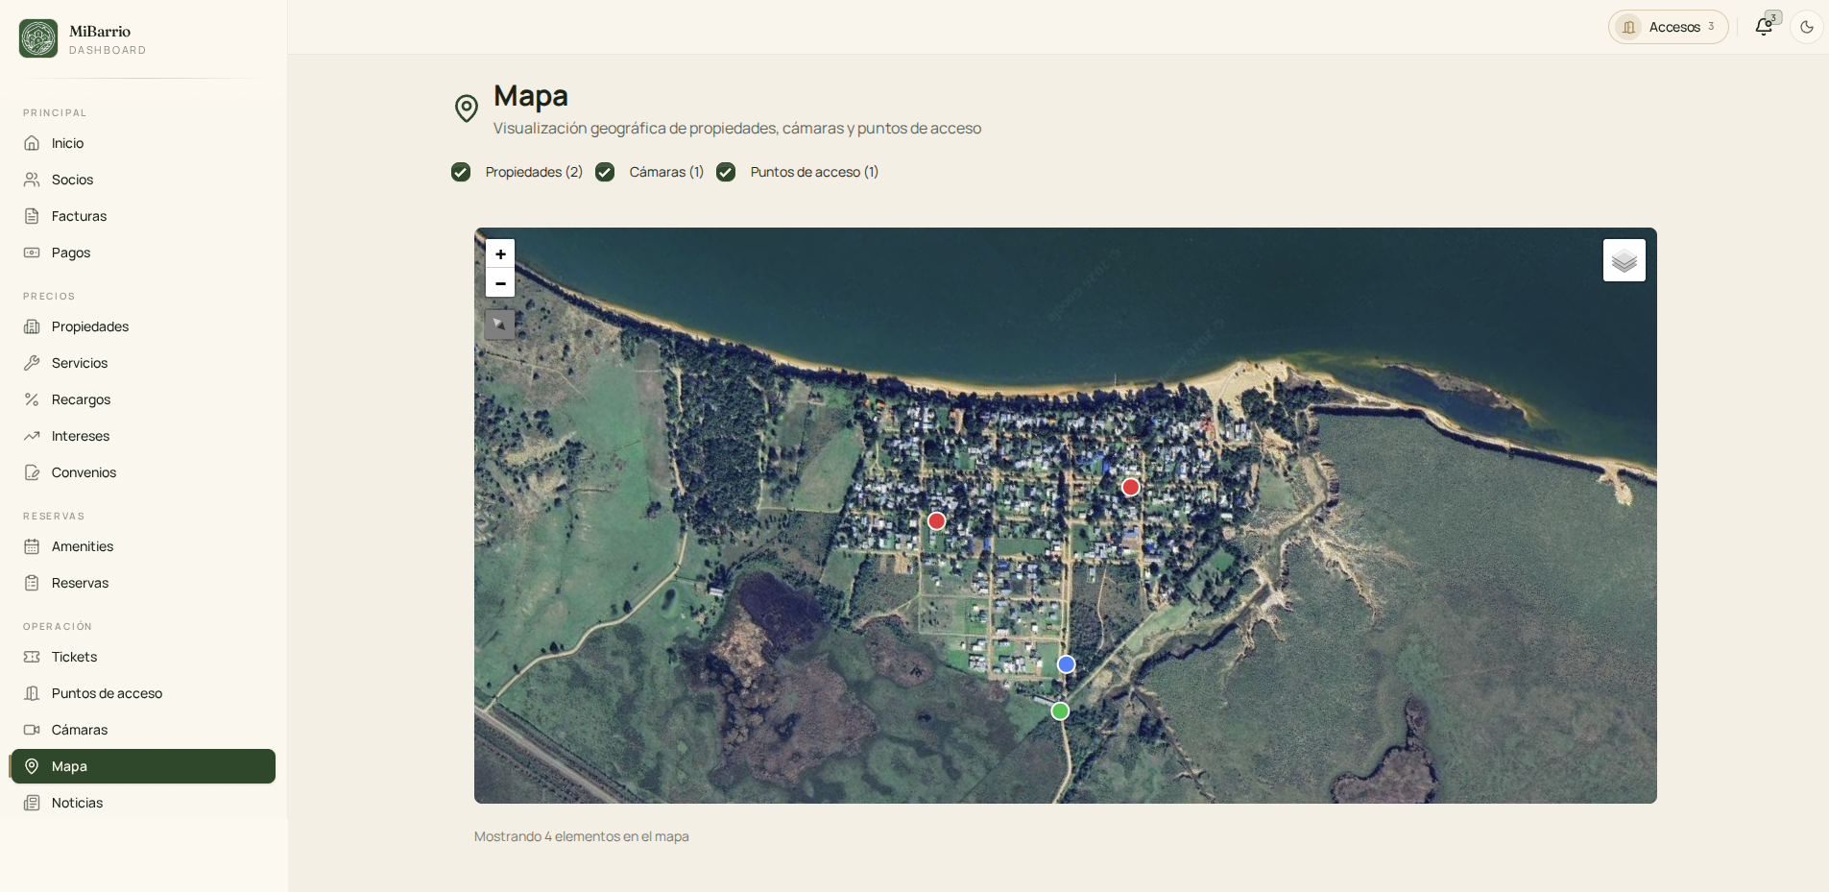Click the left red property marker

937,521
